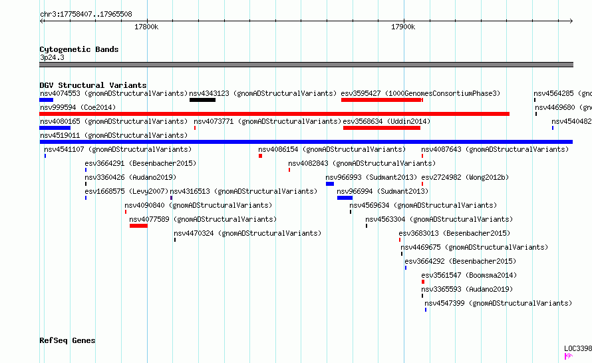Select the blue nsv4080165 variant bar

coord(55,128)
